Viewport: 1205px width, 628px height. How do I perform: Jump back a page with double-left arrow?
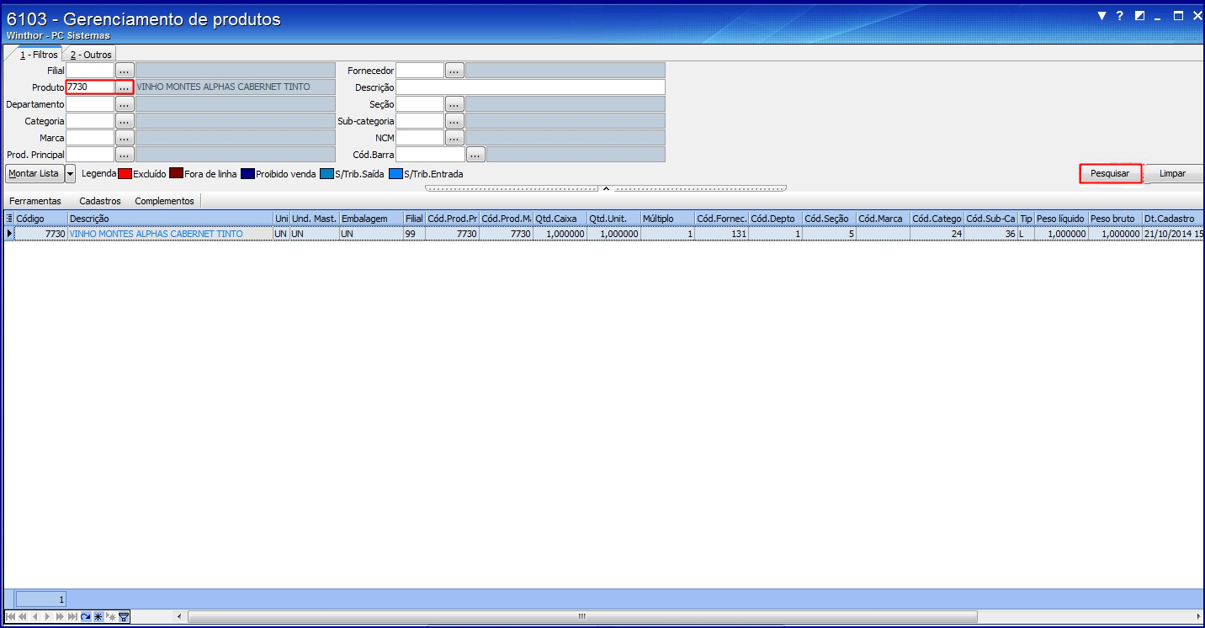tap(23, 617)
